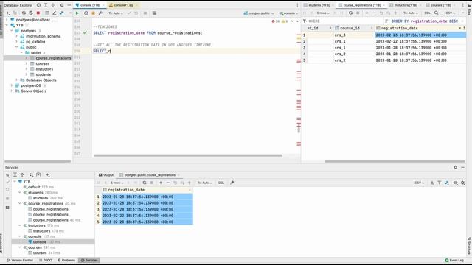
Task: Click DDL in Services result toolbar
Action: pyautogui.click(x=221, y=183)
